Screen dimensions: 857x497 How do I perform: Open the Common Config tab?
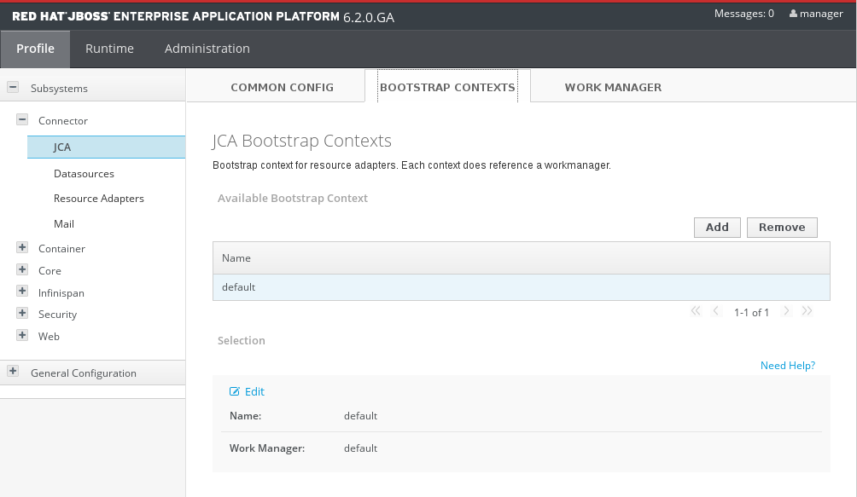282,87
